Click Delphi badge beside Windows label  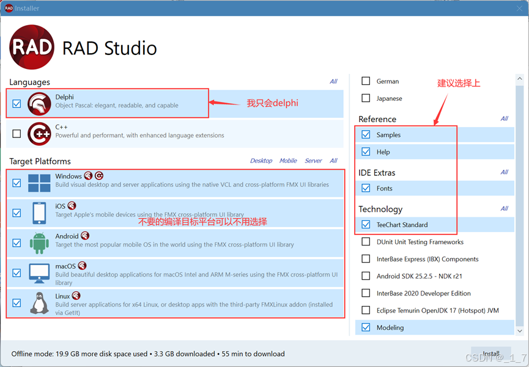(88, 176)
